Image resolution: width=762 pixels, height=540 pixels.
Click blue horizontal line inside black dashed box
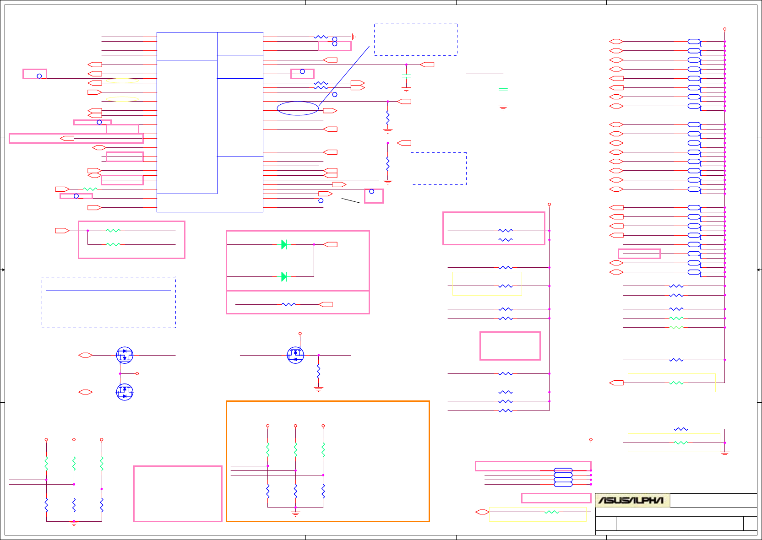click(x=109, y=291)
